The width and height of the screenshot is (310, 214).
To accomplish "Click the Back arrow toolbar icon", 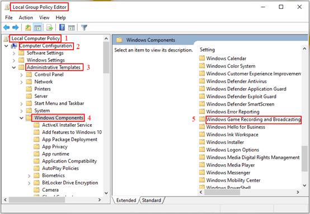I will [x=7, y=27].
